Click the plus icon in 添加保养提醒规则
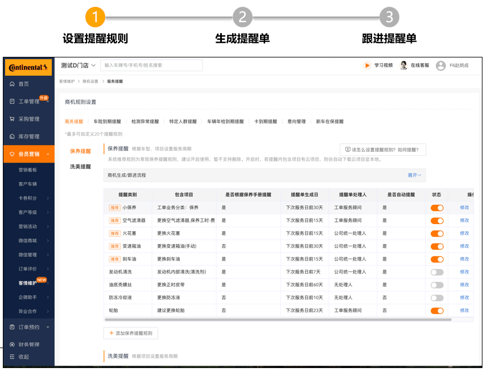 112,333
